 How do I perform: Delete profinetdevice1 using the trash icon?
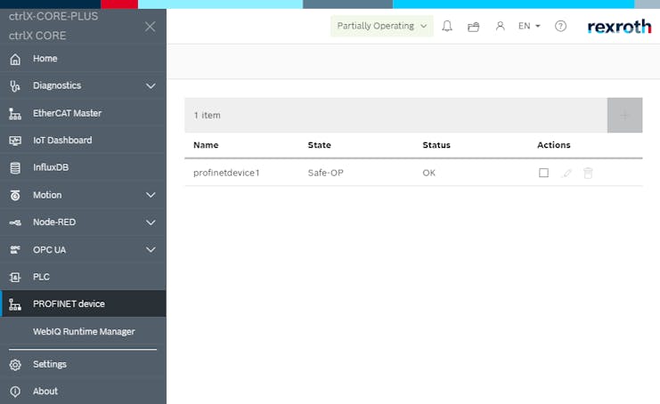click(x=588, y=173)
